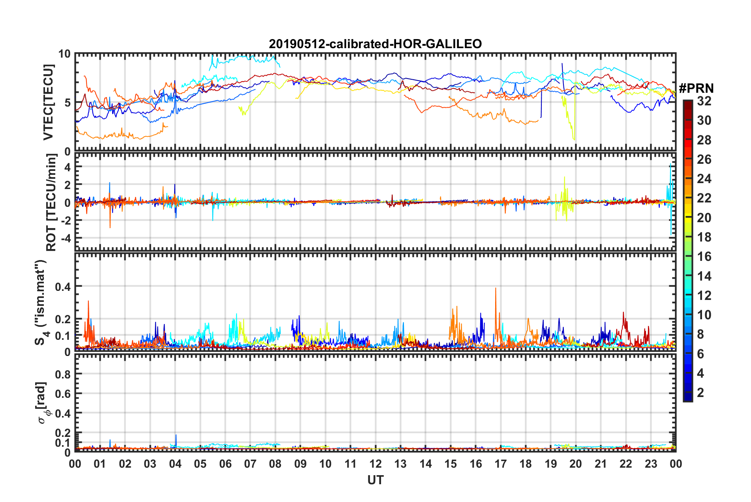This screenshot has width=751, height=502.
Task: Select the "UT" x-axis label
Action: point(375,480)
